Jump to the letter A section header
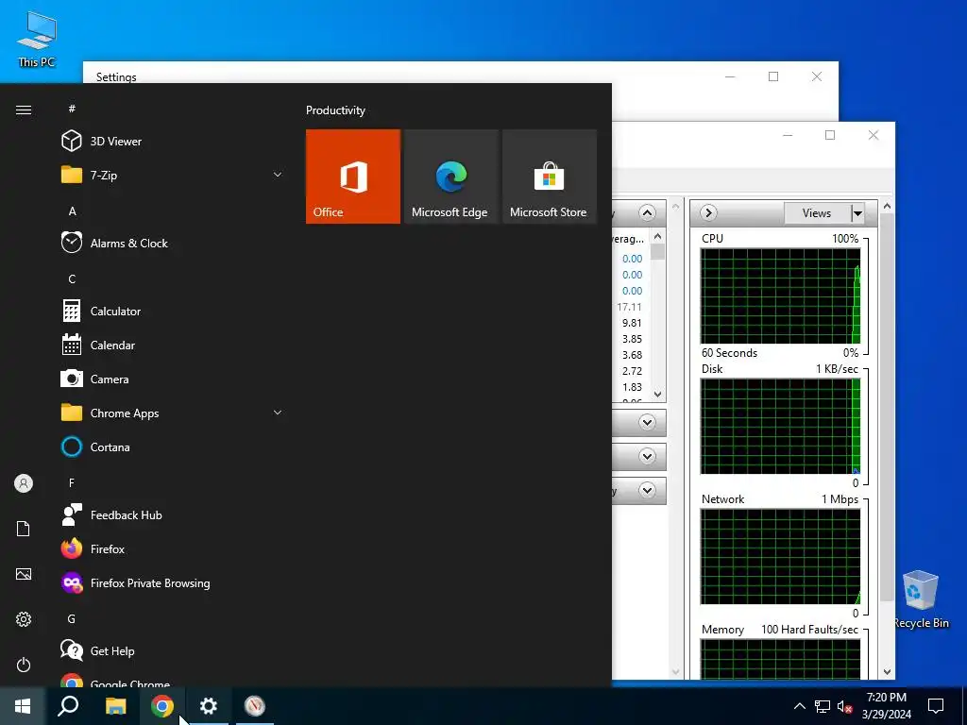The height and width of the screenshot is (725, 967). click(72, 211)
